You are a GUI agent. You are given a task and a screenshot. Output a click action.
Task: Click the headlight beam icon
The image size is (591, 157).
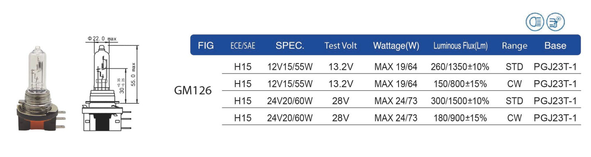coord(535,22)
